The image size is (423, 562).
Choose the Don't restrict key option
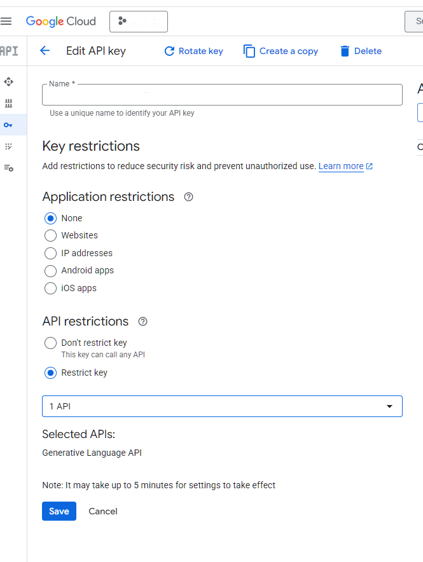point(51,343)
